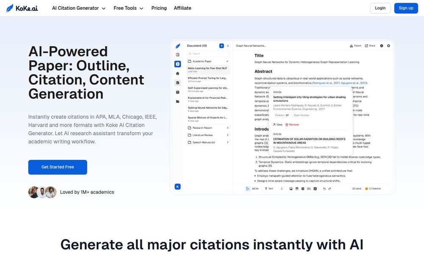The height and width of the screenshot is (265, 424).
Task: Click the sigma formula toolbar icon
Action: [315, 189]
